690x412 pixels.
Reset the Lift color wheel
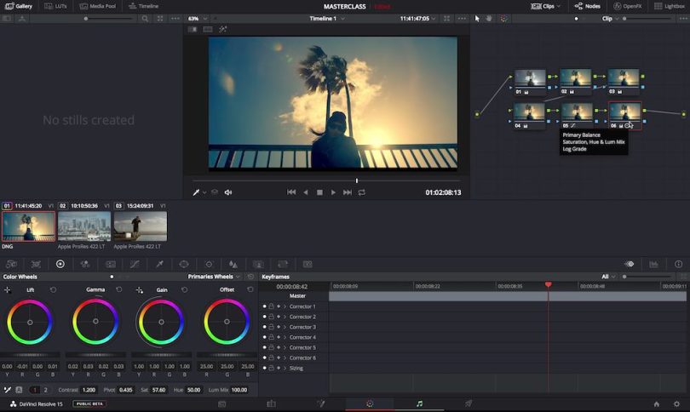click(x=54, y=290)
